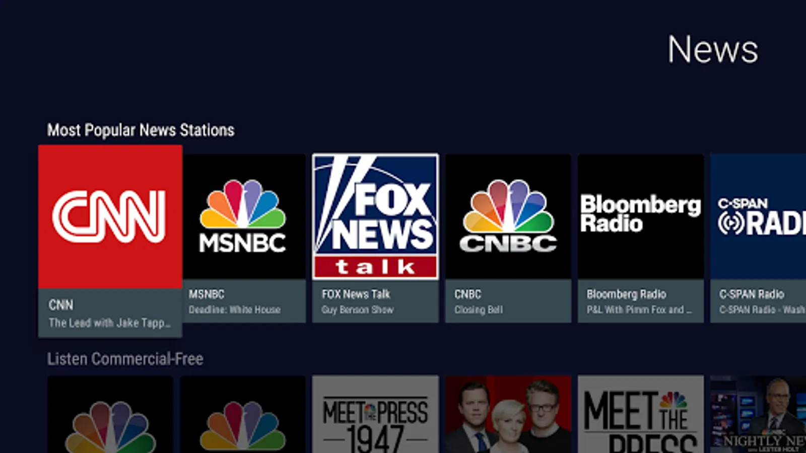Click the 'Guy Benson Show' caption
806x453 pixels.
pyautogui.click(x=358, y=310)
